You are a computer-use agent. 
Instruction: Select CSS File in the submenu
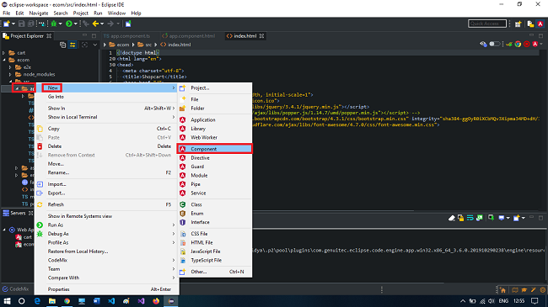[x=214, y=233]
